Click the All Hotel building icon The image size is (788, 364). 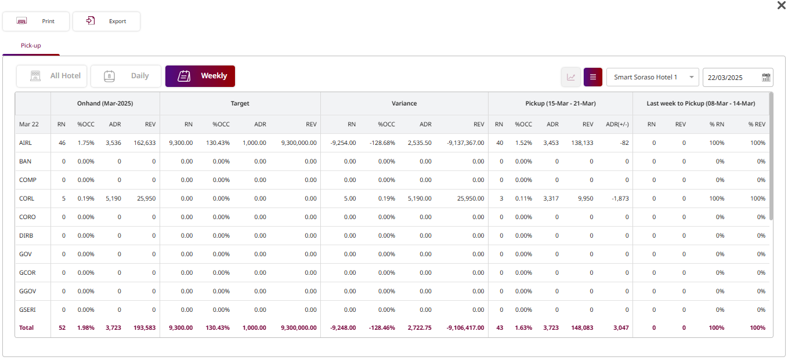coord(35,76)
